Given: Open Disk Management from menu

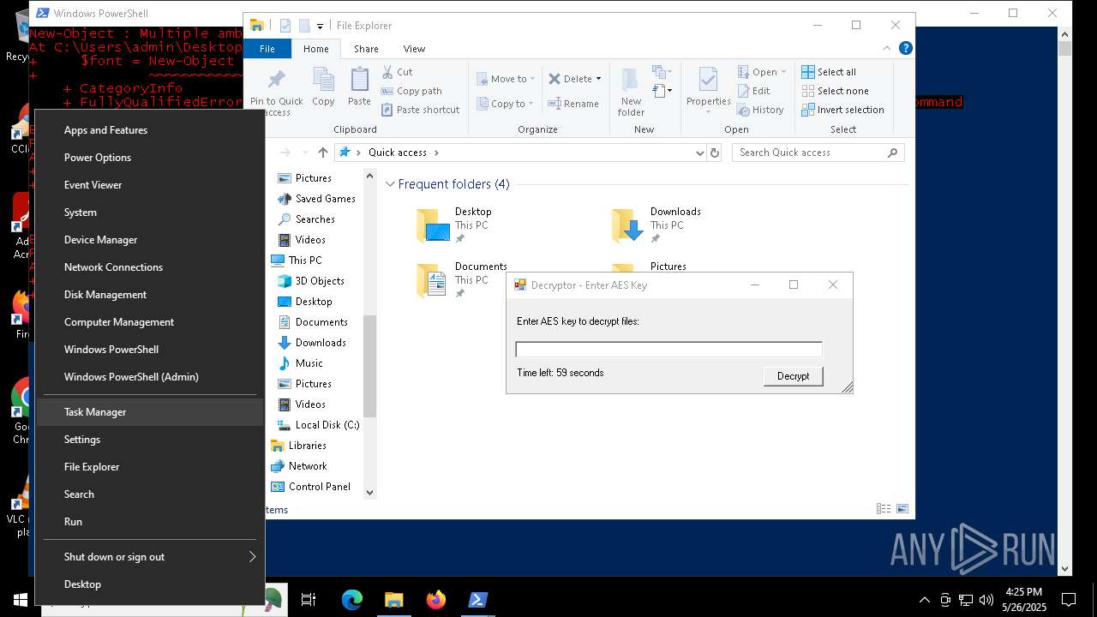Looking at the screenshot, I should point(150,295).
